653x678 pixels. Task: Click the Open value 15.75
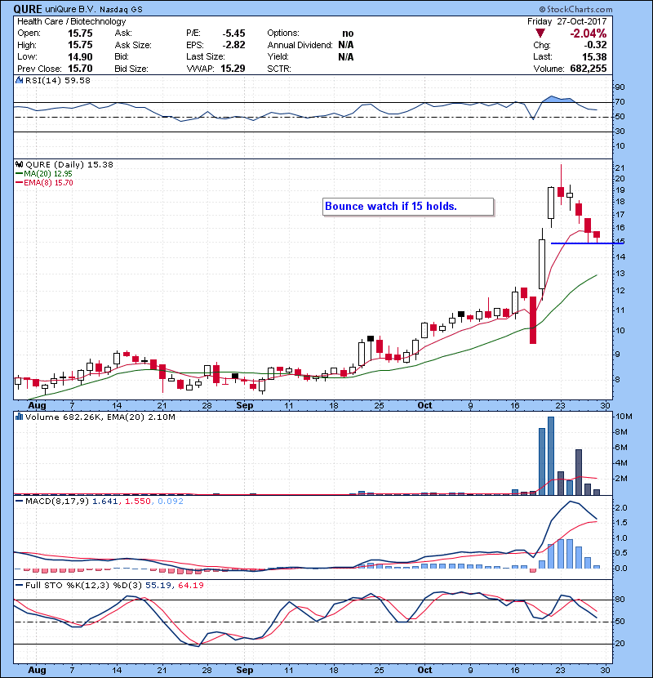[x=80, y=33]
